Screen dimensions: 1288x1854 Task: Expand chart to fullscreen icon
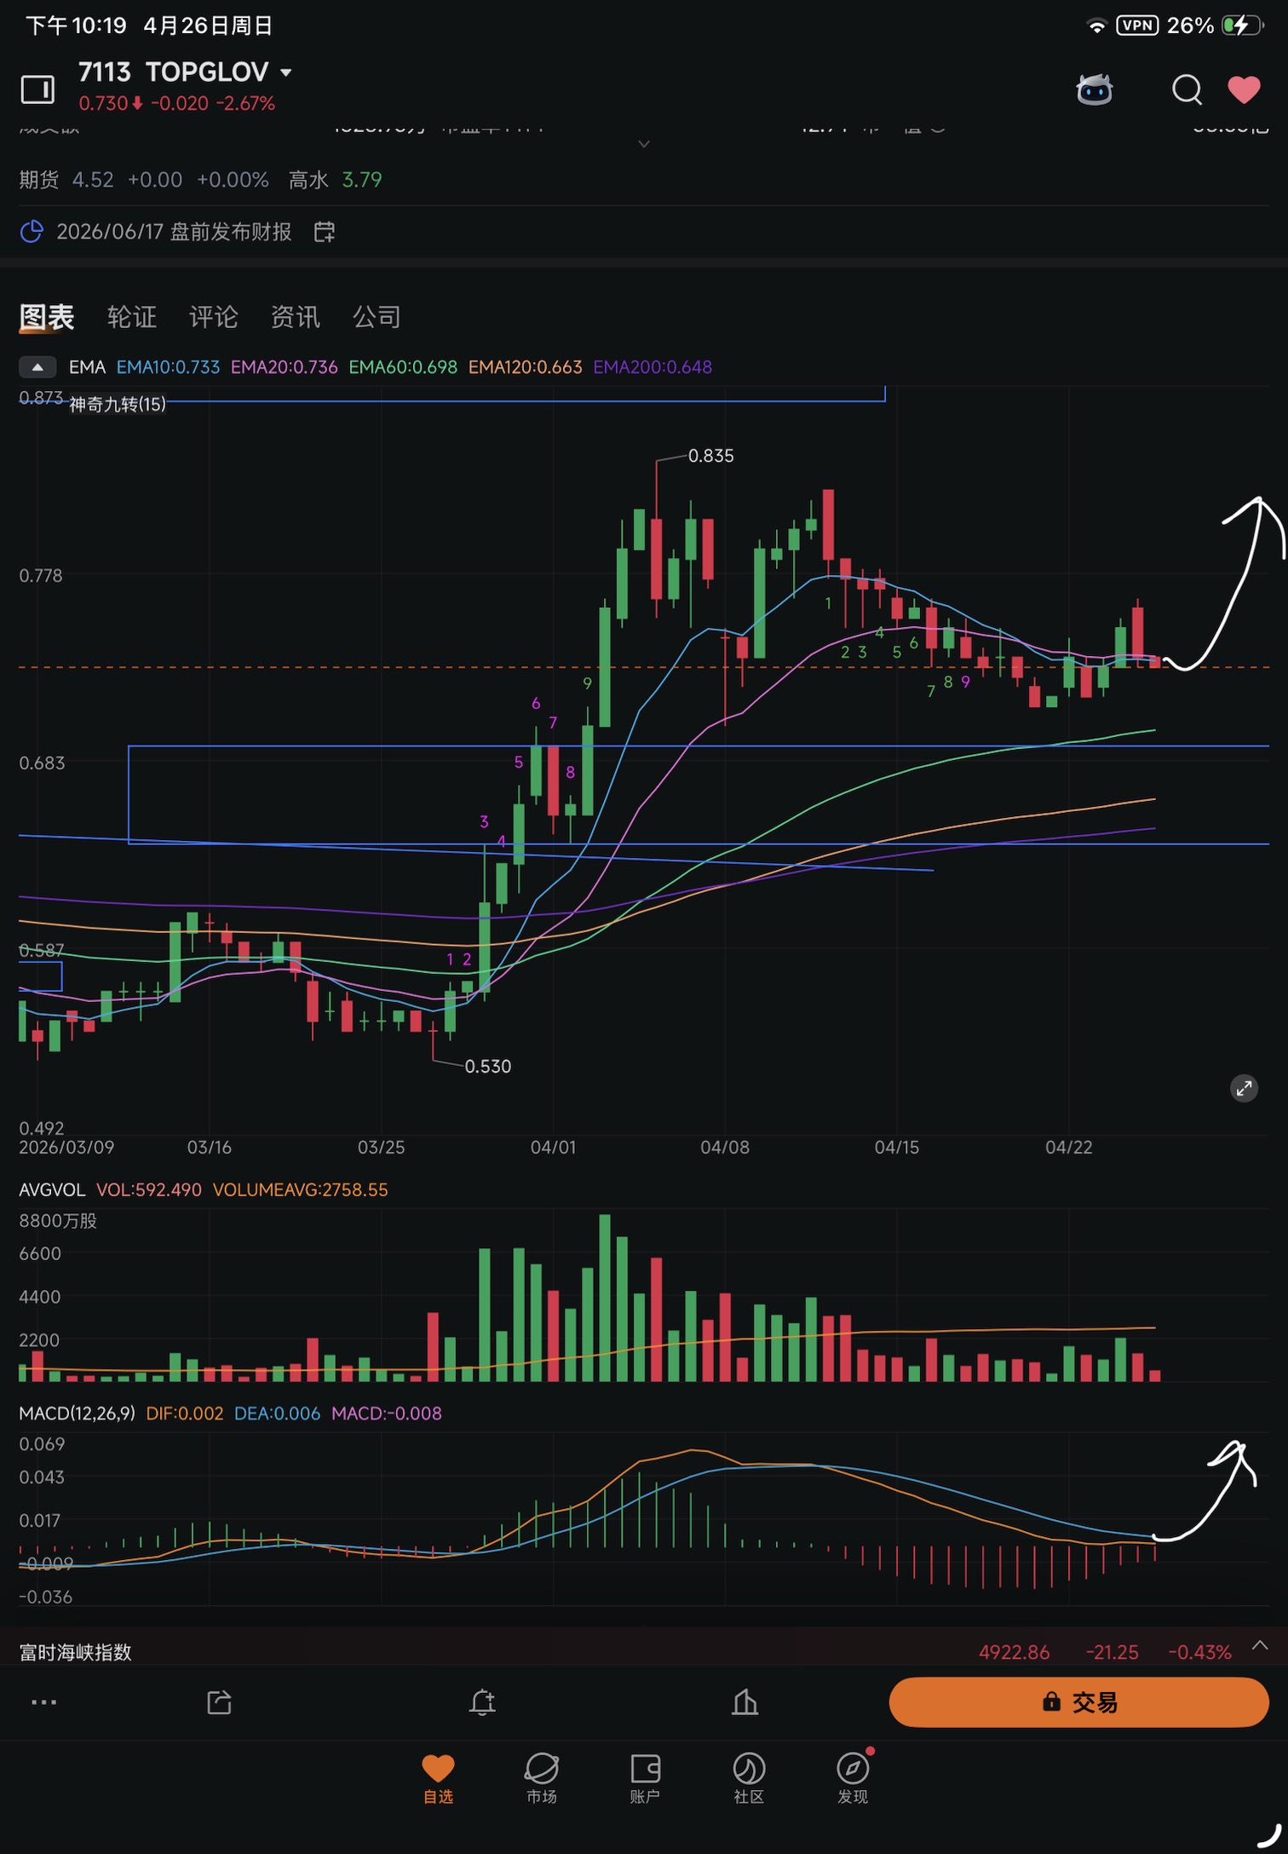(x=1245, y=1088)
